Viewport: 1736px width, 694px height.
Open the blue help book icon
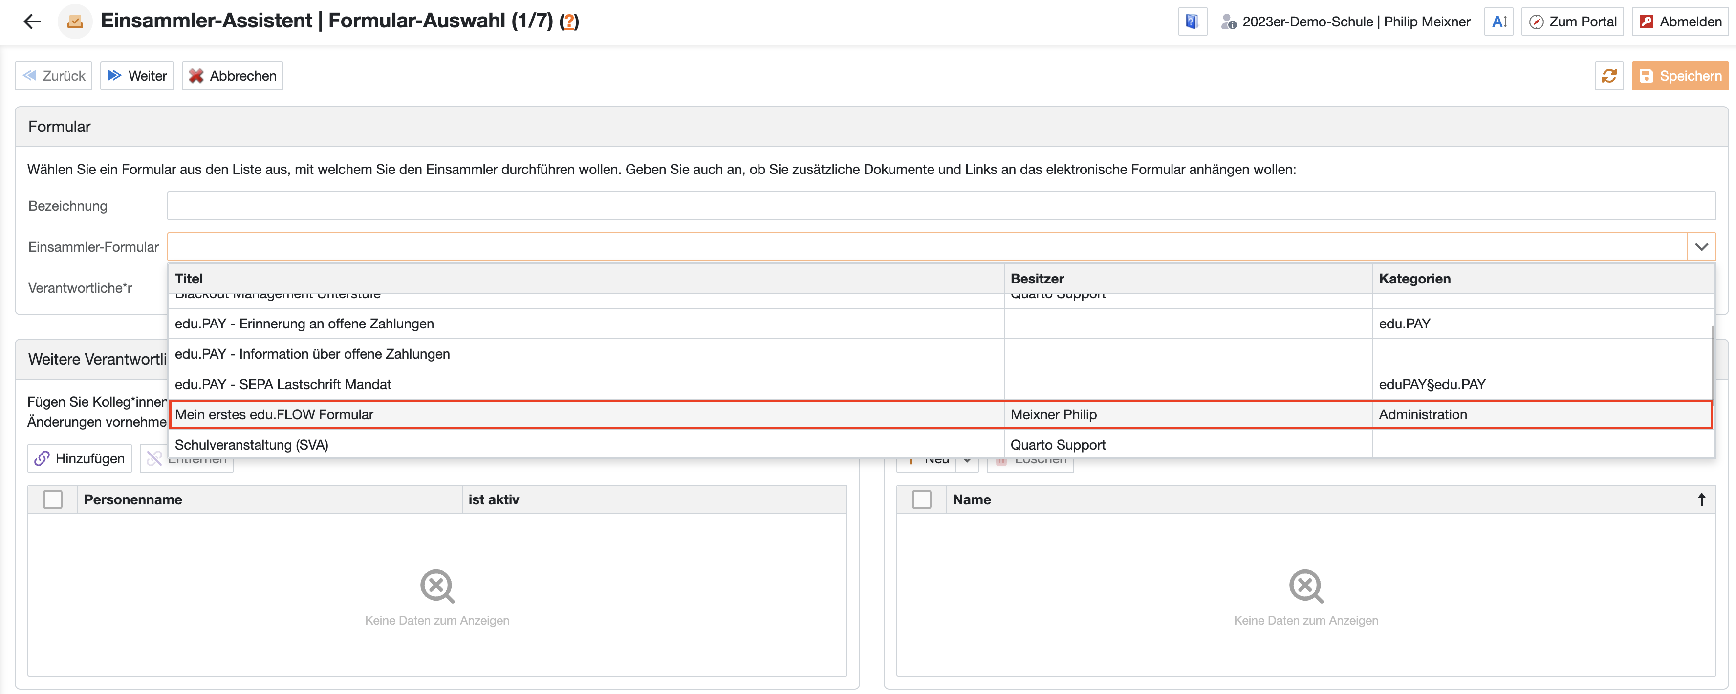click(1192, 22)
